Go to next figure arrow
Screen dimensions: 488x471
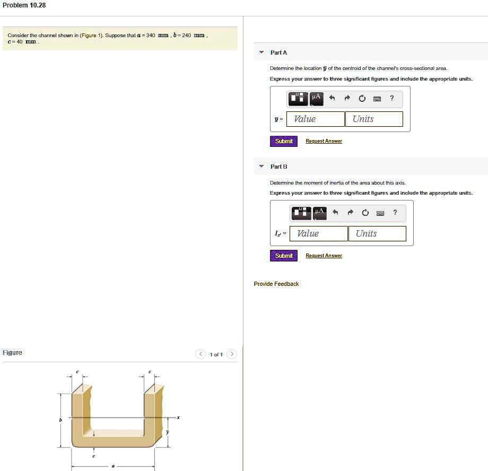pos(232,354)
